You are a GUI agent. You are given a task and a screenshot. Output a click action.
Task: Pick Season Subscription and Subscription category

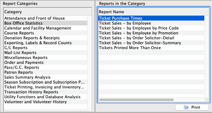click(46, 82)
